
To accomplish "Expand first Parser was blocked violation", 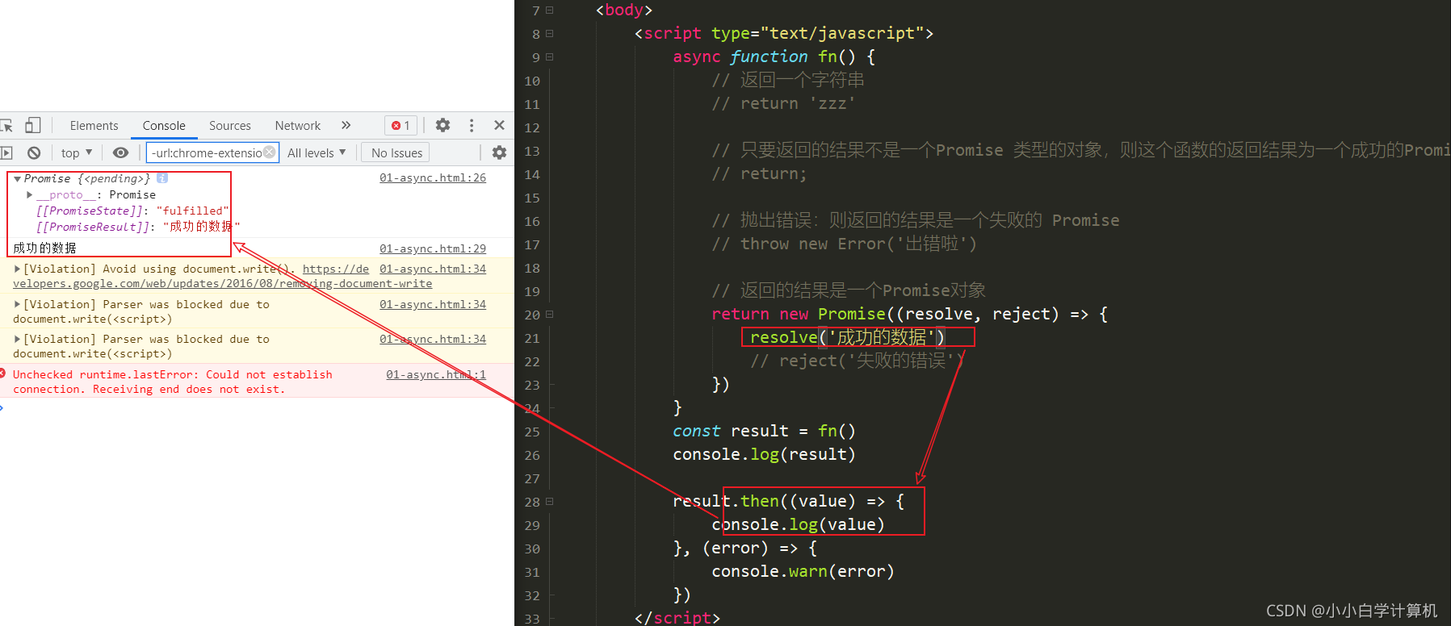I will click(x=18, y=304).
